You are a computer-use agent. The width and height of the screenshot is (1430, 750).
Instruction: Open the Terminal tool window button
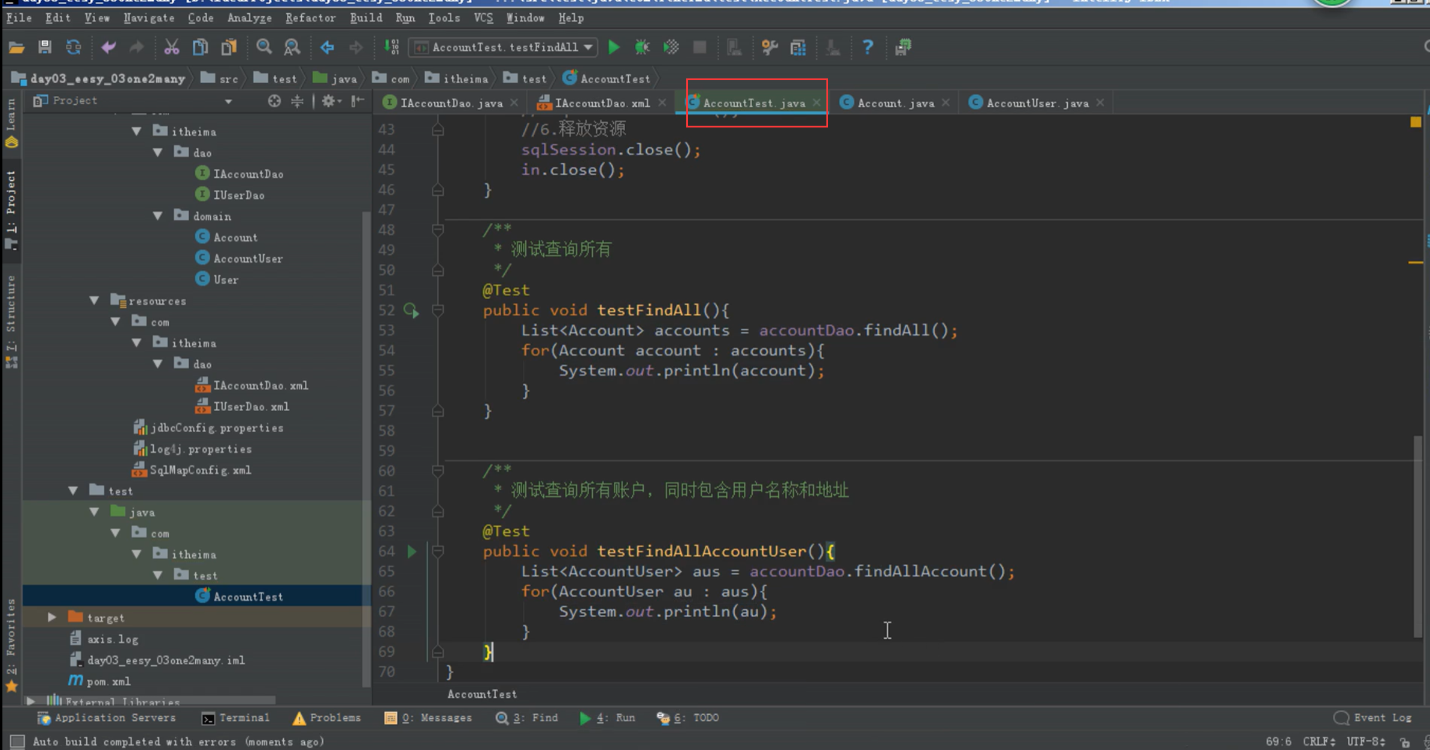(236, 718)
